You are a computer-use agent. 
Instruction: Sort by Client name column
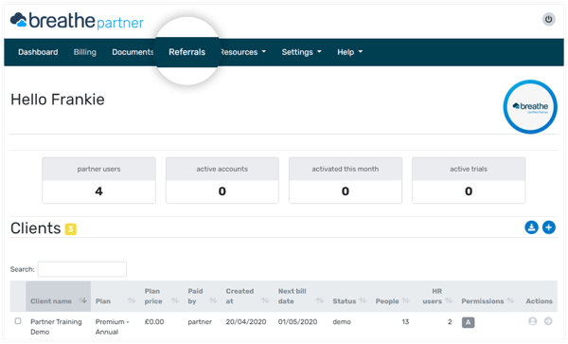coord(58,297)
